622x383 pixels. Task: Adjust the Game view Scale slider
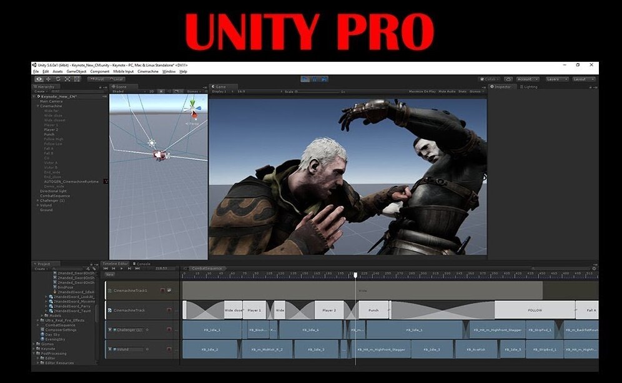(x=318, y=92)
